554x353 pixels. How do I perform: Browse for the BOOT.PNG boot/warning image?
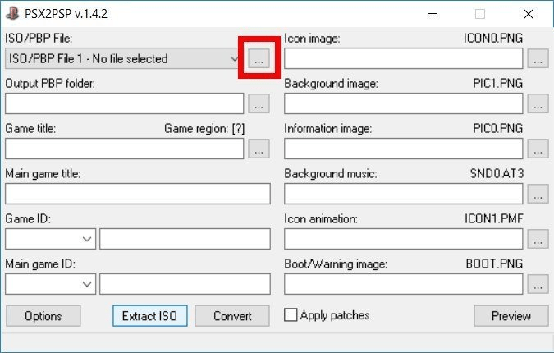(538, 284)
